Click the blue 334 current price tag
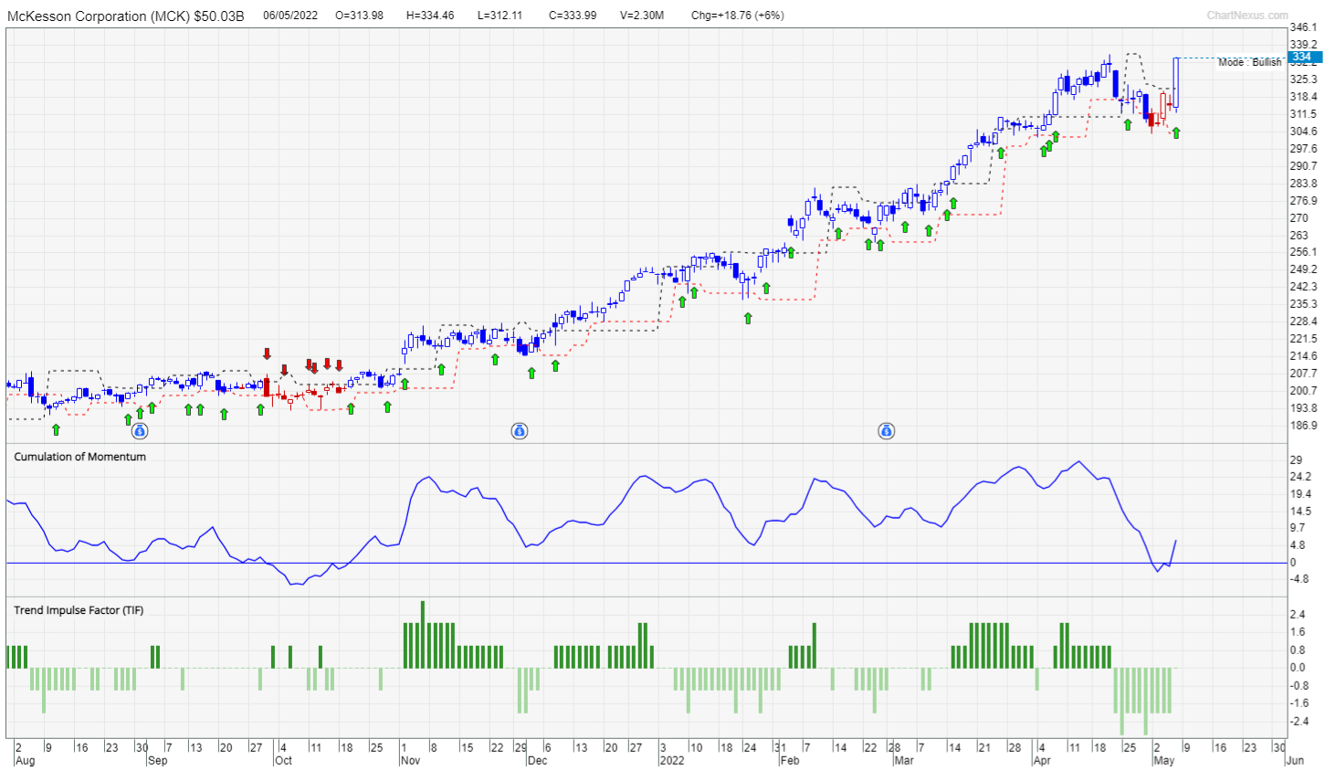Screen dimensions: 1325x771 click(x=1303, y=57)
